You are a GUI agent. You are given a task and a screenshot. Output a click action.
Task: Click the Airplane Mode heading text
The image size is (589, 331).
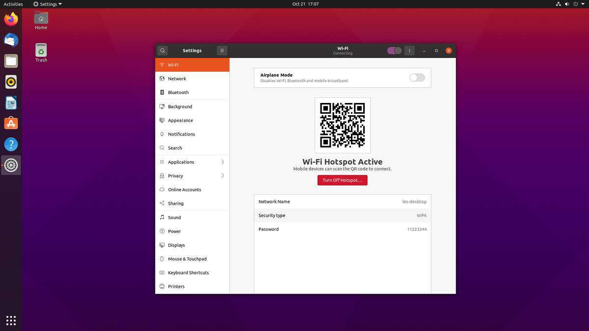[x=276, y=75]
